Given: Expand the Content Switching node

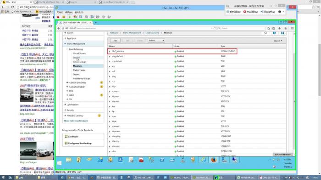Looking at the screenshot, I should click(x=67, y=83).
